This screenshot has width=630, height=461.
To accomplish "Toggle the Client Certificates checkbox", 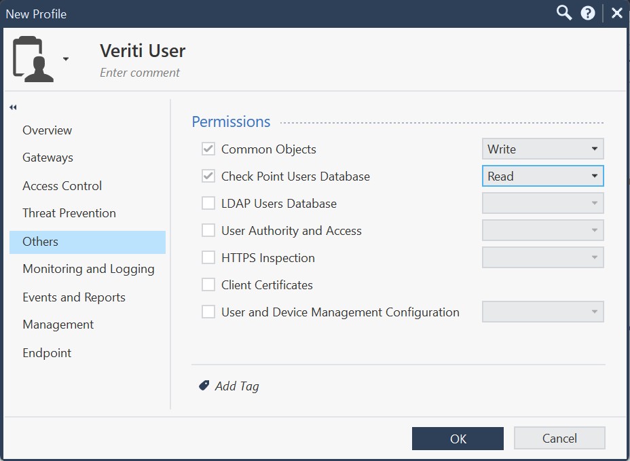I will pyautogui.click(x=208, y=285).
